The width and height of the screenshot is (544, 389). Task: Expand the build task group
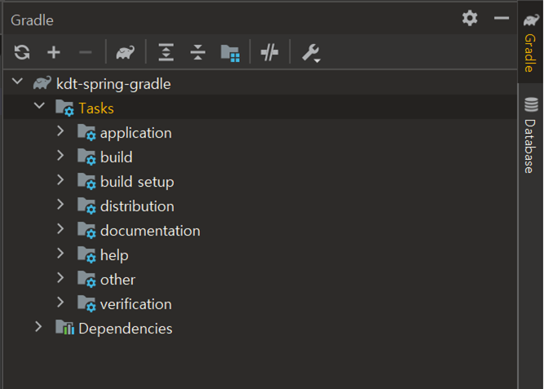60,156
